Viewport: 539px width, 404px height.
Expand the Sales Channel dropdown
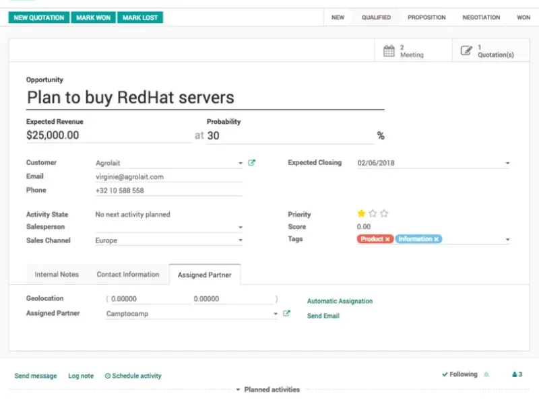pyautogui.click(x=241, y=240)
